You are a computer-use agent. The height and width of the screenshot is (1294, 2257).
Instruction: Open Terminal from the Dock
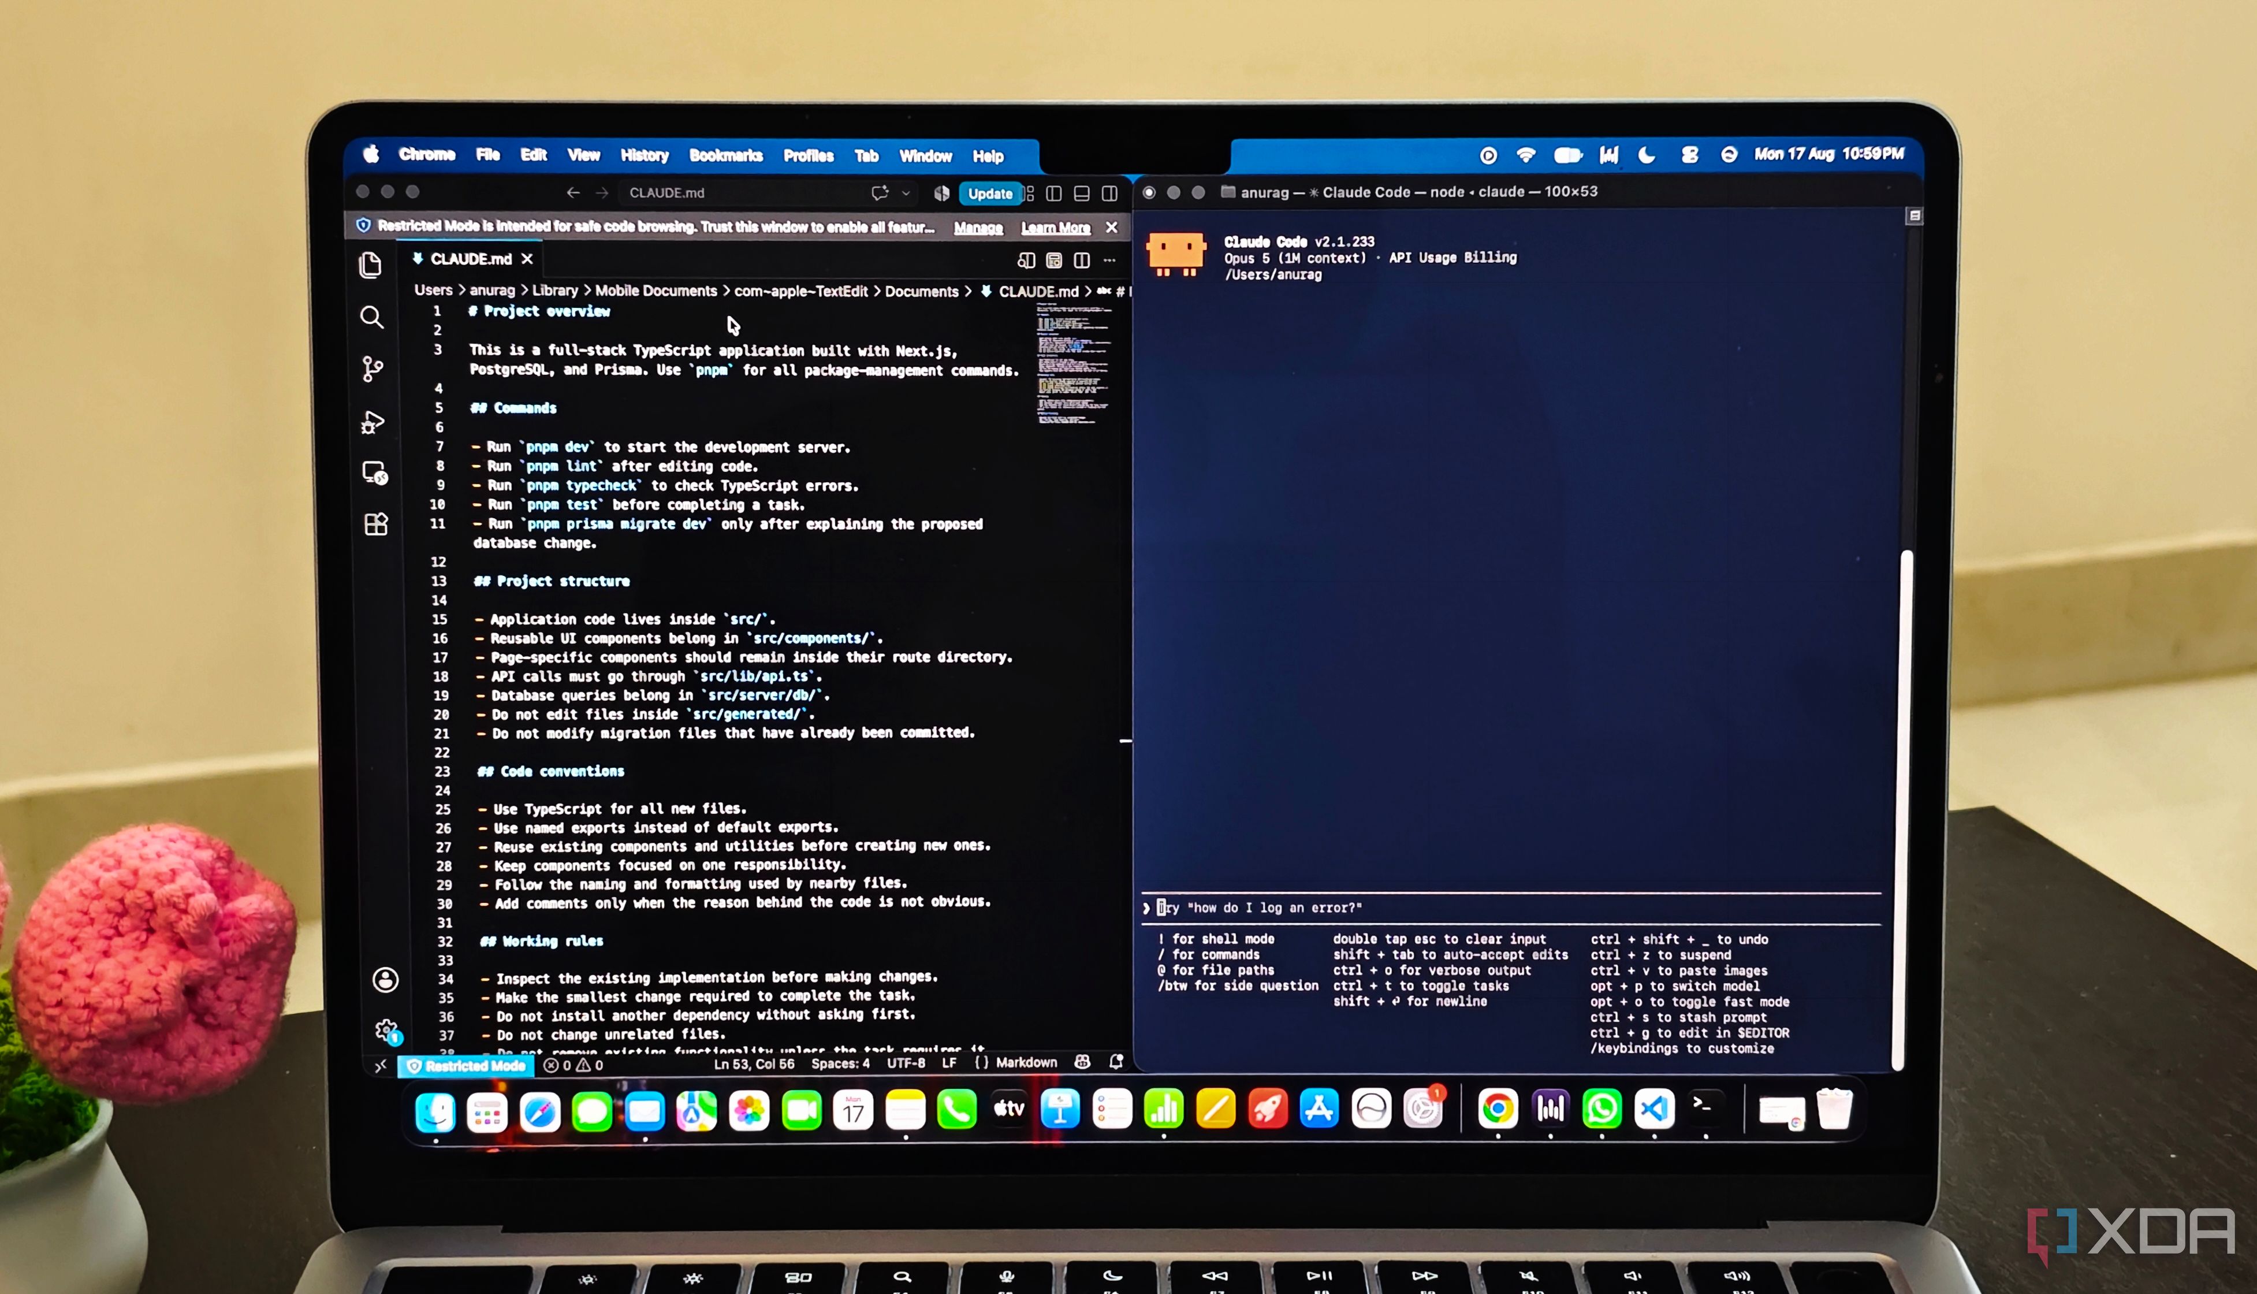click(x=1705, y=1107)
